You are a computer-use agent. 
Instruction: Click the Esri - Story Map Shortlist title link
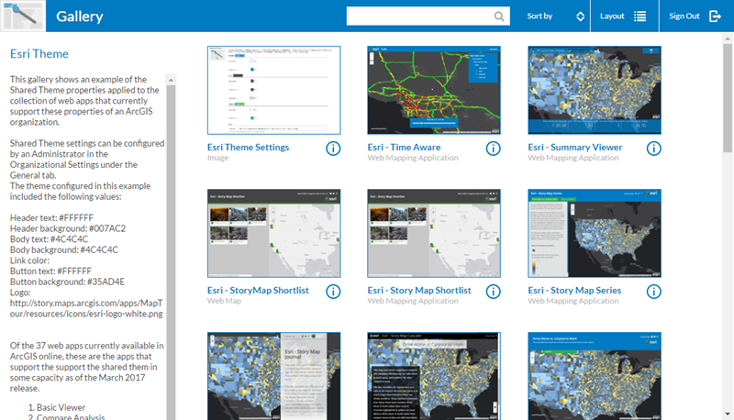point(419,291)
